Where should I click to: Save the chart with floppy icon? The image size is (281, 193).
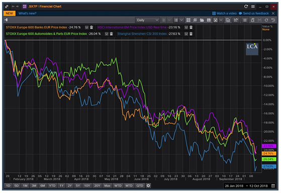[209, 20]
